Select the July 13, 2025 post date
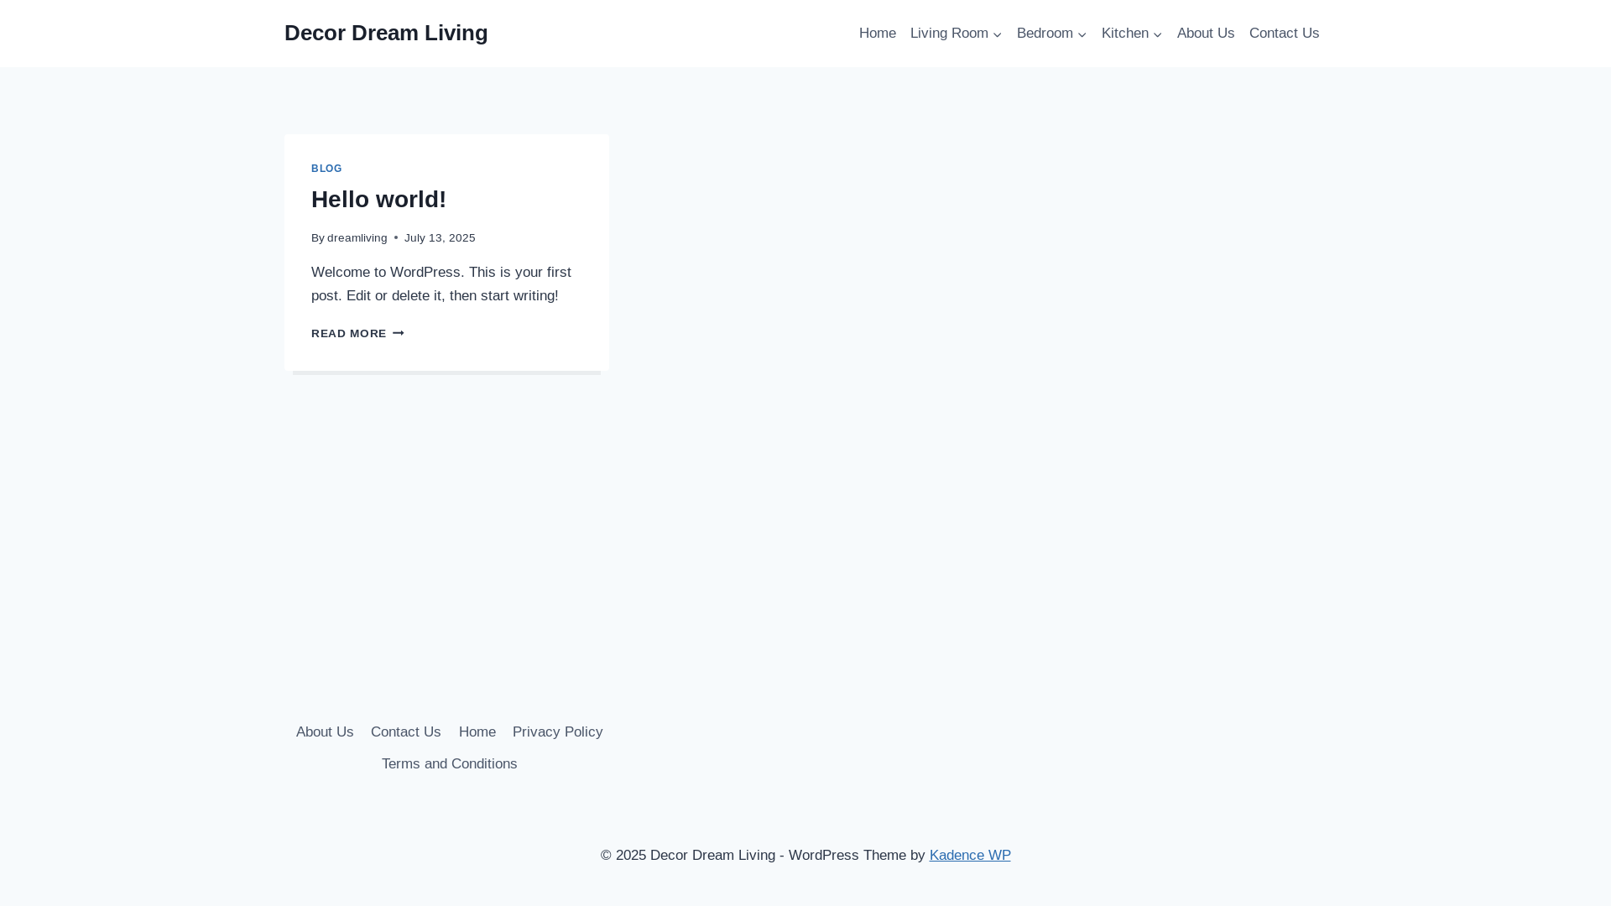 tap(440, 238)
